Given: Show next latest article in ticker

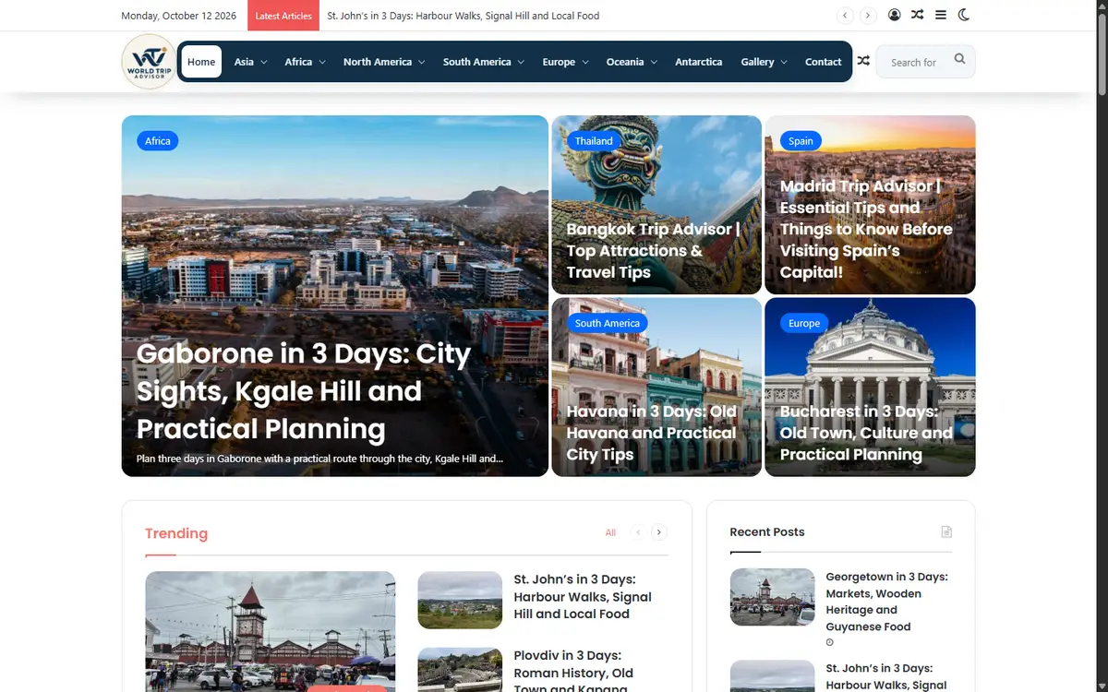Looking at the screenshot, I should click(x=868, y=16).
